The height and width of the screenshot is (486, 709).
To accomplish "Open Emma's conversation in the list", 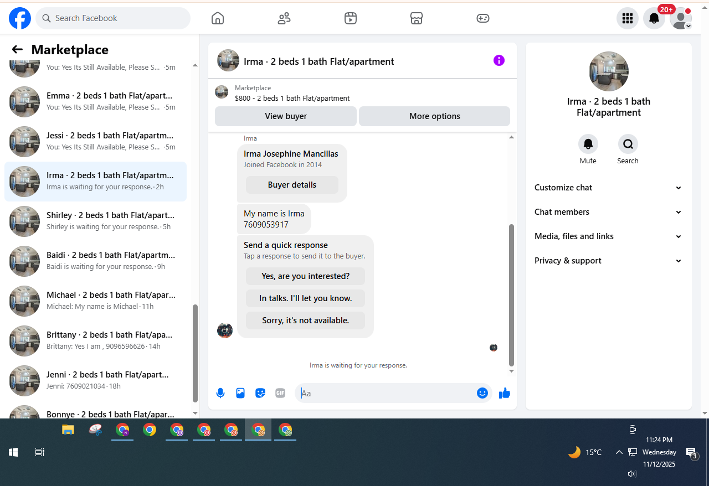I will 95,102.
